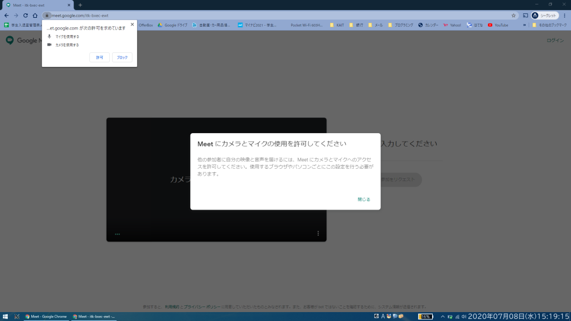Bookmark this page with the star icon

pyautogui.click(x=514, y=15)
